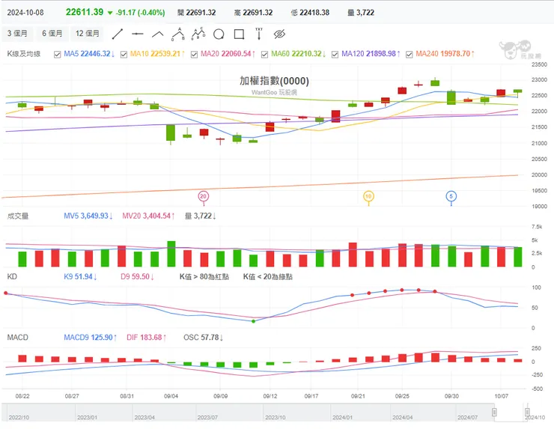This screenshot has height=429, width=554.
Task: Click the OSC 57.78 value
Action: coord(203,338)
